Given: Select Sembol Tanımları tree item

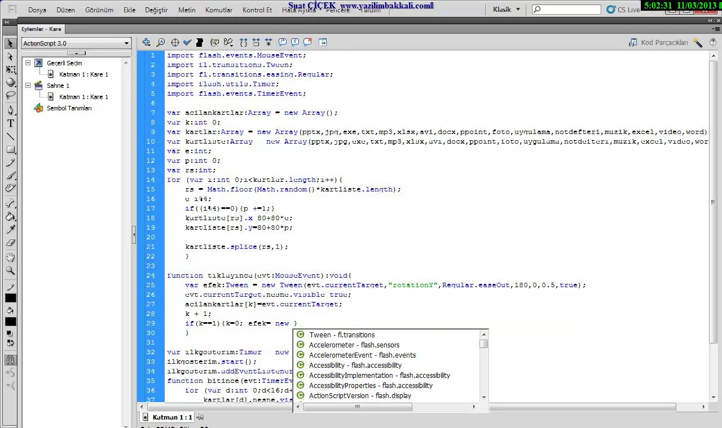Looking at the screenshot, I should point(69,108).
